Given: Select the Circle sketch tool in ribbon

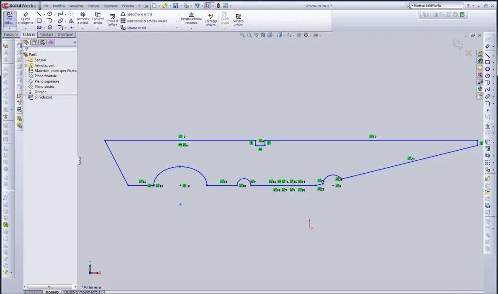Looking at the screenshot, I should point(50,14).
